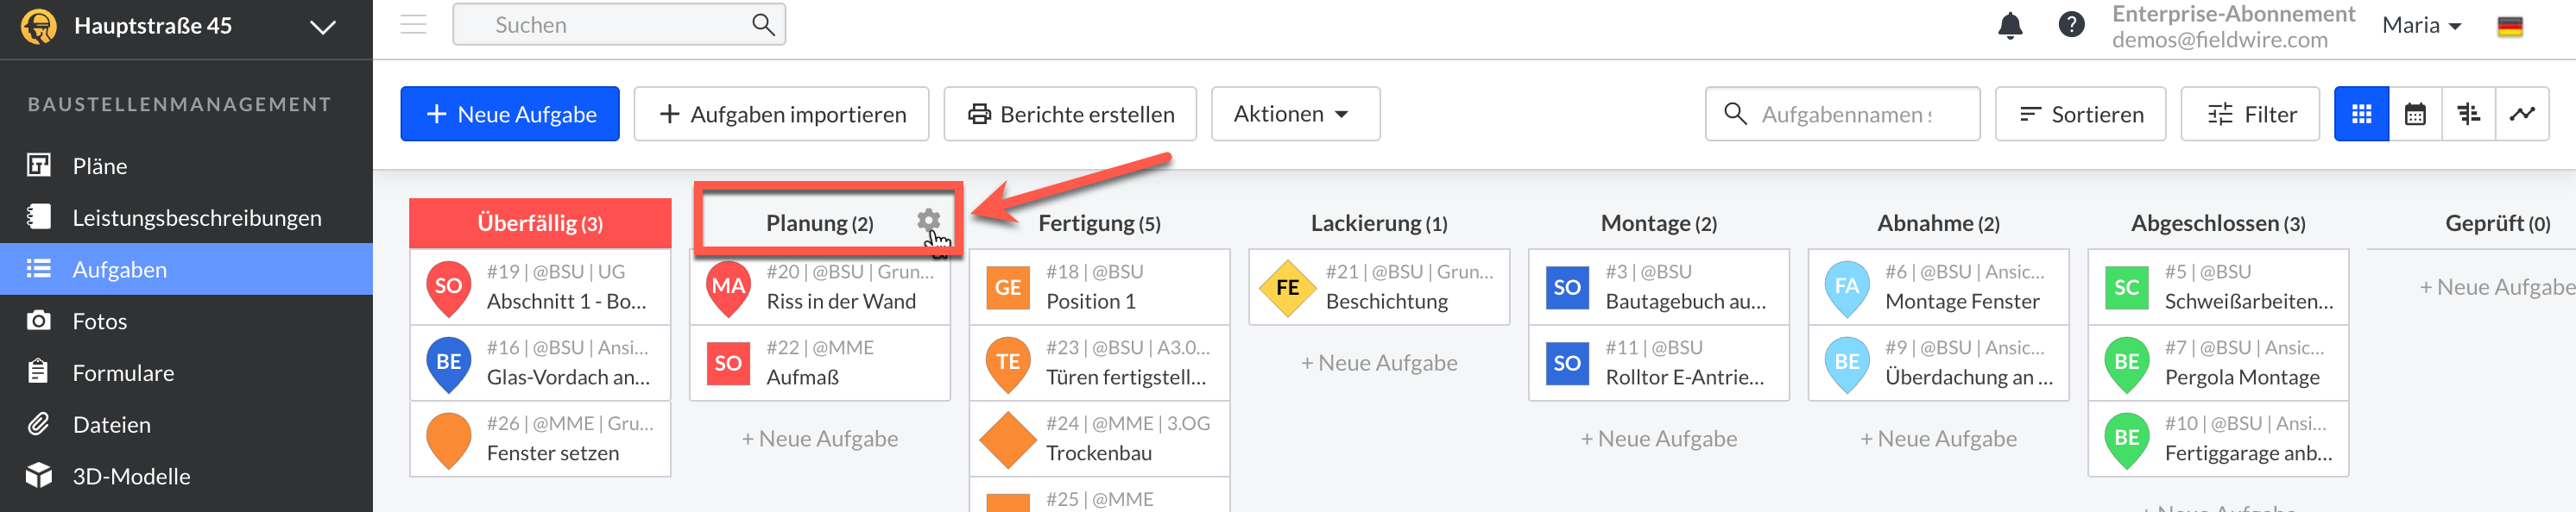
Task: Click the red Überfällig column header
Action: click(x=540, y=223)
